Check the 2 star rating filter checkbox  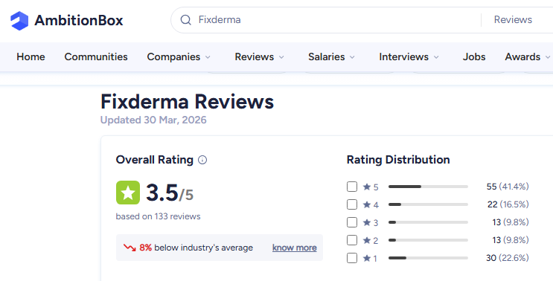[x=352, y=240]
